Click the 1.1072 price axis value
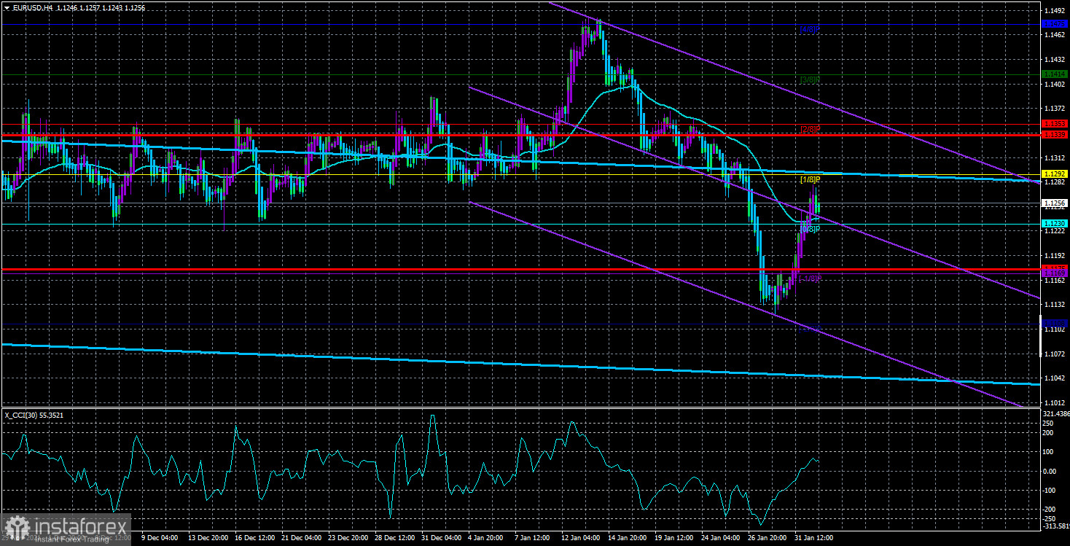This screenshot has height=546, width=1070. 1055,354
